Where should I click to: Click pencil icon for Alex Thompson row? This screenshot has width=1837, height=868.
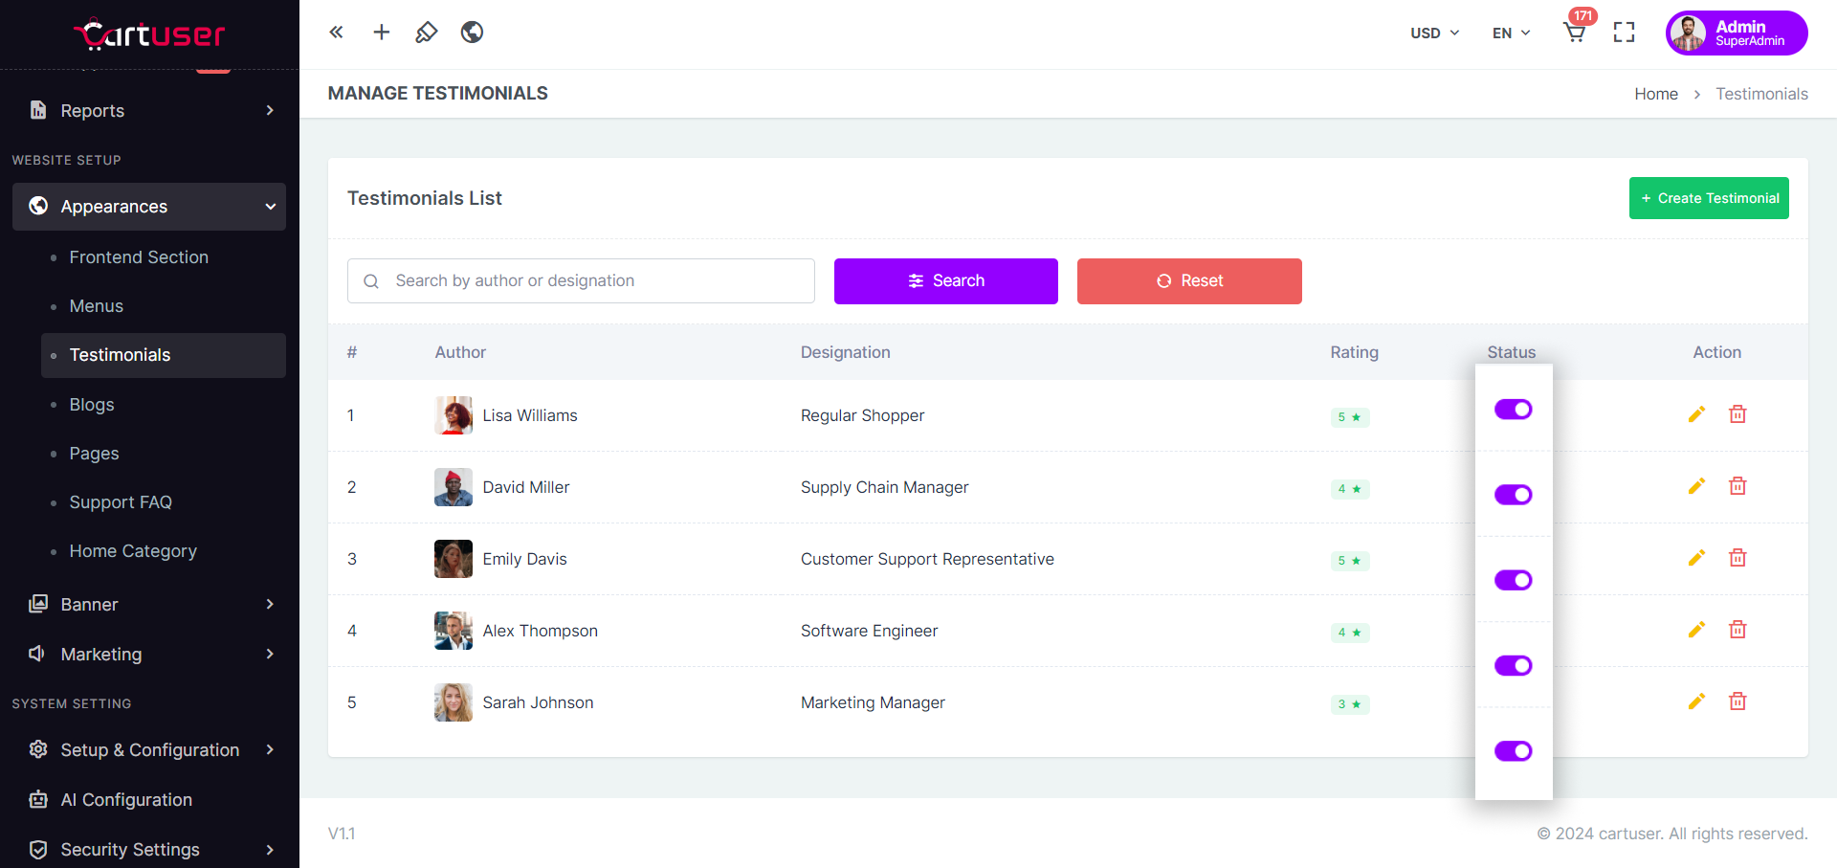(x=1696, y=630)
